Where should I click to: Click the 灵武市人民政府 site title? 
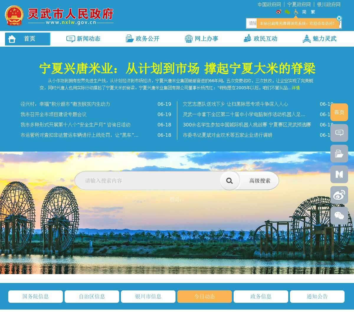[x=71, y=14]
